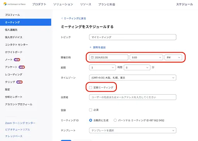Click the University of Tokyo logo
The width and height of the screenshot is (198, 141).
[x=14, y=4]
